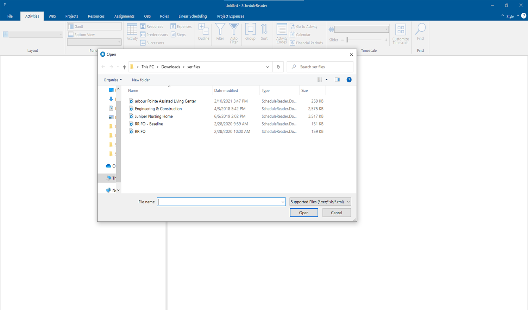Open the Filter tool
Viewport: 528px width, 310px height.
coord(220,33)
